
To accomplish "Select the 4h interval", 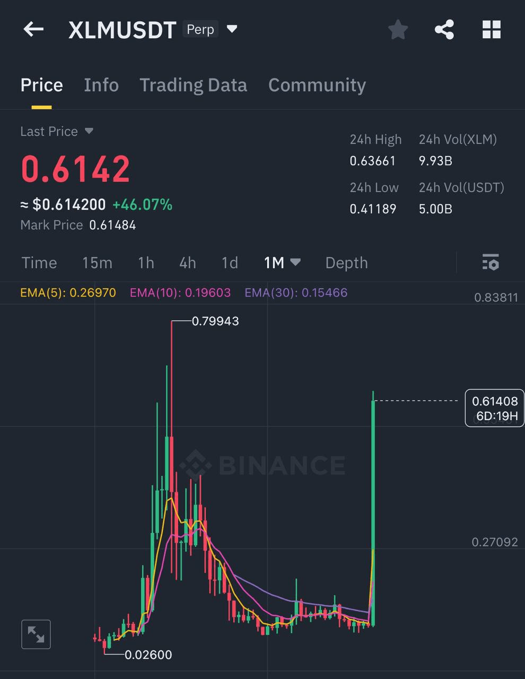I will (188, 263).
